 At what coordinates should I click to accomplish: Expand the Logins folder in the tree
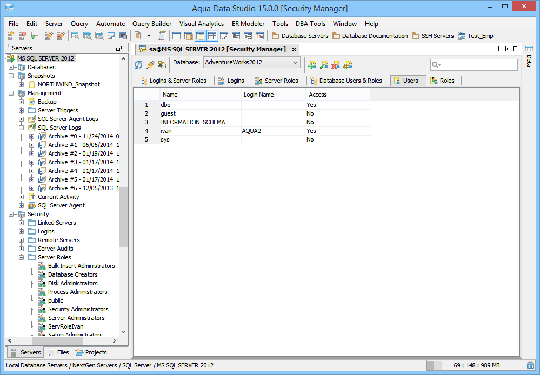pyautogui.click(x=22, y=231)
